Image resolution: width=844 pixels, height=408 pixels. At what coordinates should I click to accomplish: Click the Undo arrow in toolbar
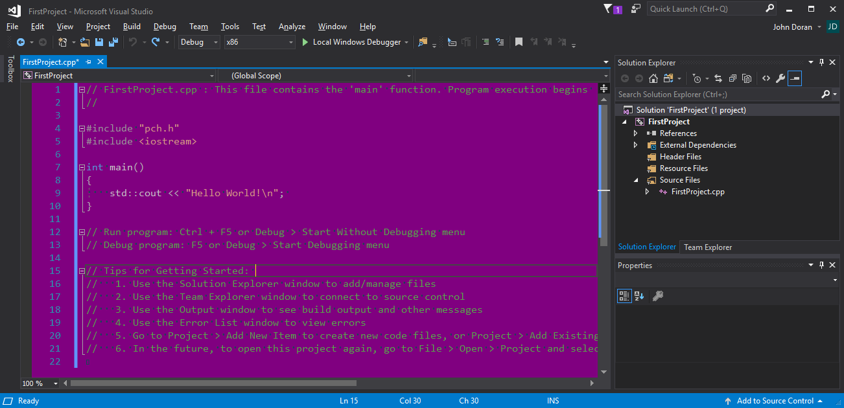[133, 42]
